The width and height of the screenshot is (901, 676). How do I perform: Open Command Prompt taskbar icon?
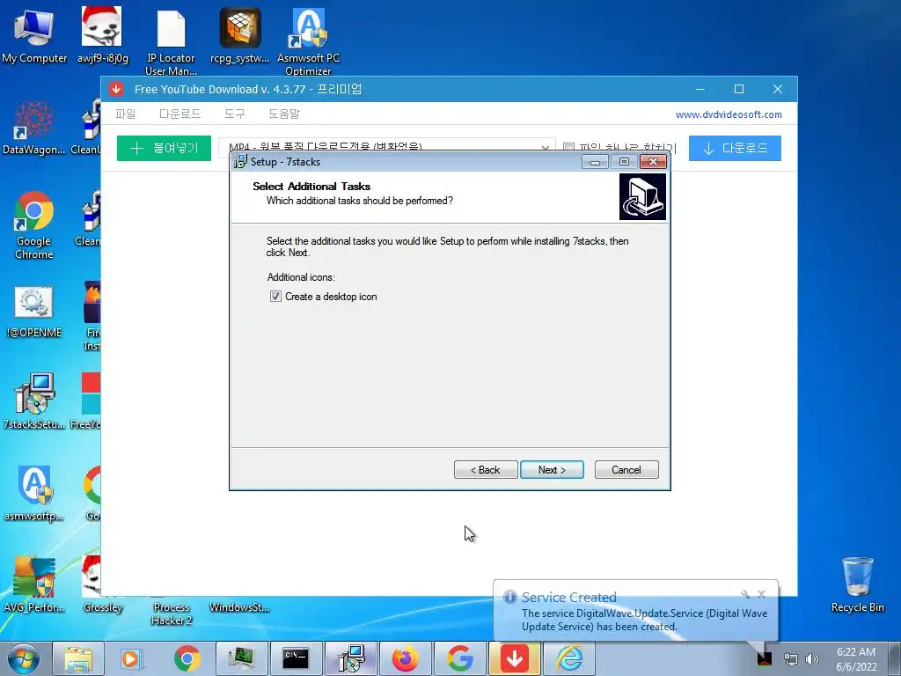[296, 658]
